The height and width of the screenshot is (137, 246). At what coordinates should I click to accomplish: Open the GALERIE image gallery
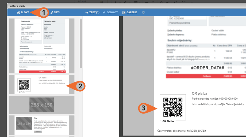click(x=130, y=12)
